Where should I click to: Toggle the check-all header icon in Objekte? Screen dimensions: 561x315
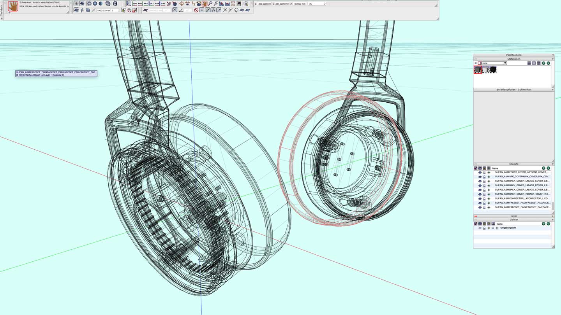click(476, 168)
